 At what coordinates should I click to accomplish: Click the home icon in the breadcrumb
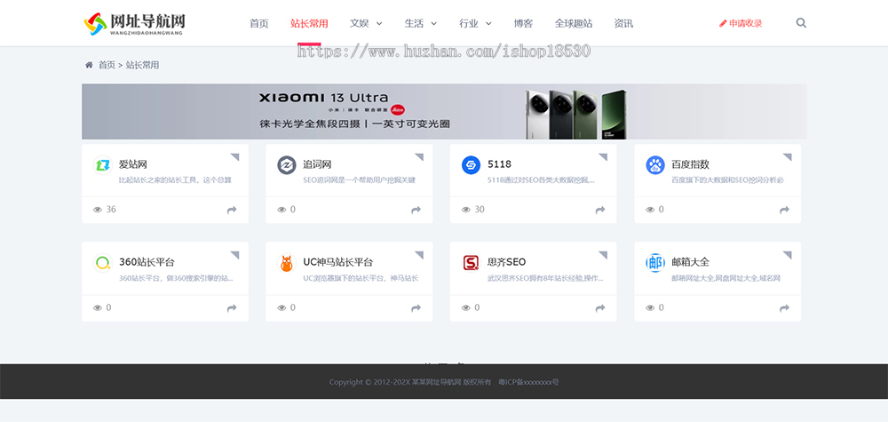coord(89,65)
